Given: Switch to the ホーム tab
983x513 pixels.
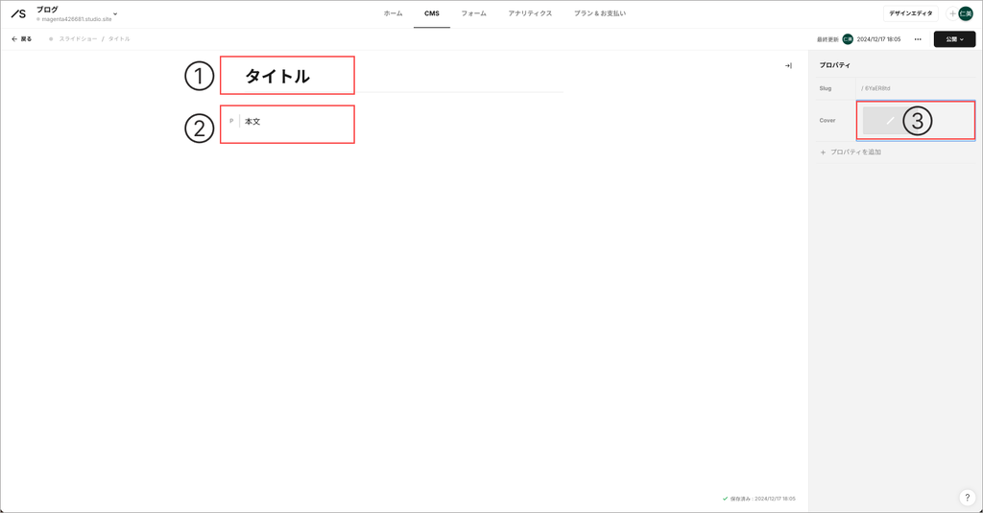Looking at the screenshot, I should pyautogui.click(x=393, y=13).
